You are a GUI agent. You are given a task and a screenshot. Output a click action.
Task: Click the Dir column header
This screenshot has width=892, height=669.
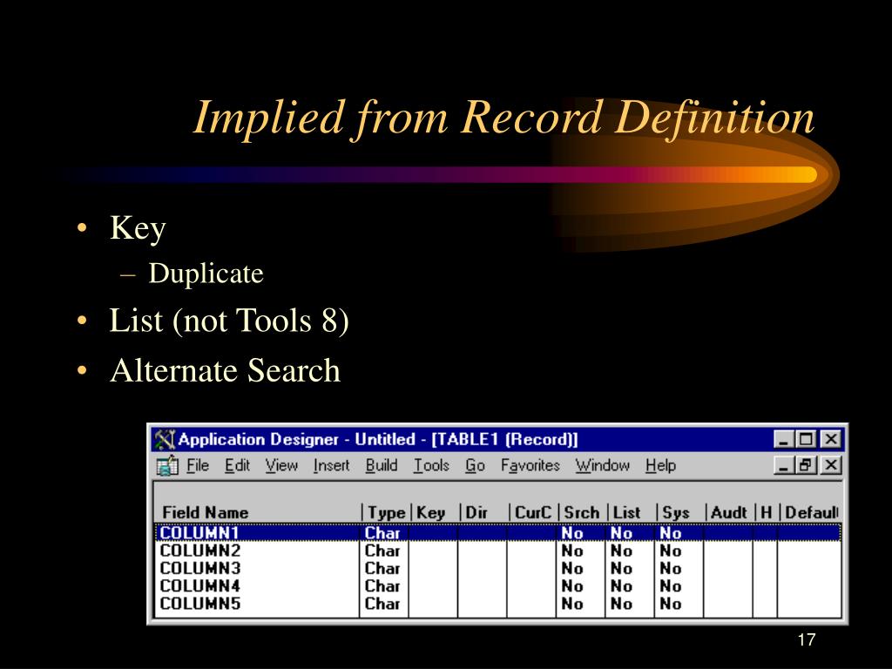click(x=476, y=512)
